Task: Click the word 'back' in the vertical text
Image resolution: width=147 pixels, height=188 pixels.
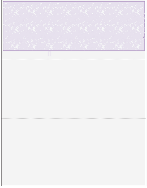Action: click(x=144, y=15)
